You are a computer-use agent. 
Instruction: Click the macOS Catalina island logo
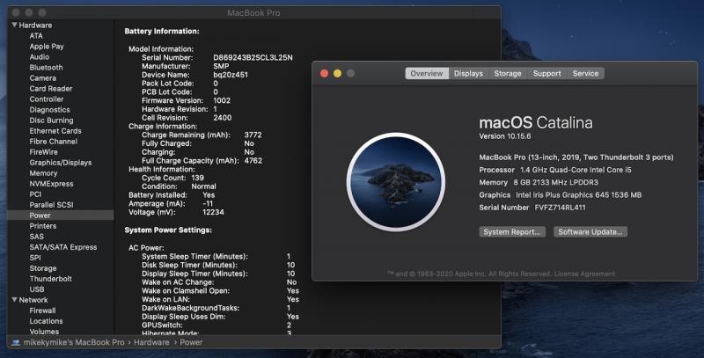[x=395, y=182]
